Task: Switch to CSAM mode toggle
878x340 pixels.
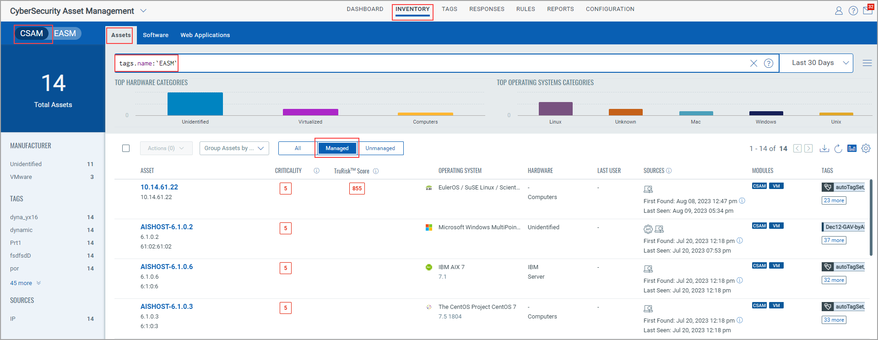Action: [32, 33]
